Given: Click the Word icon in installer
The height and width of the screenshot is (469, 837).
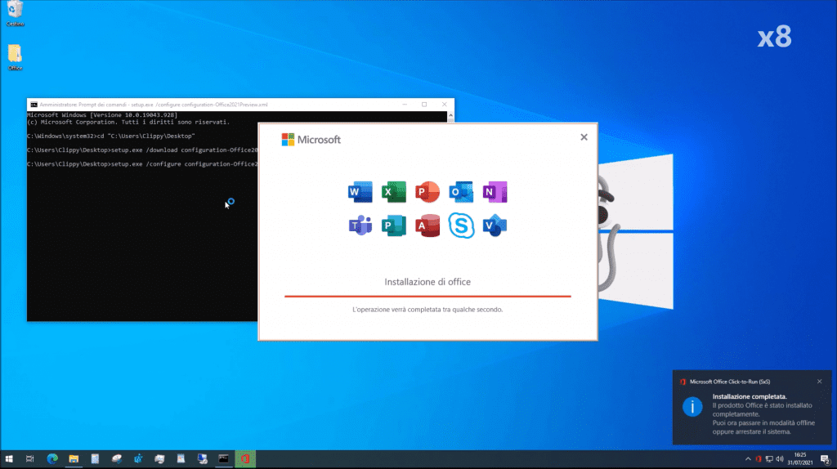Looking at the screenshot, I should point(360,192).
